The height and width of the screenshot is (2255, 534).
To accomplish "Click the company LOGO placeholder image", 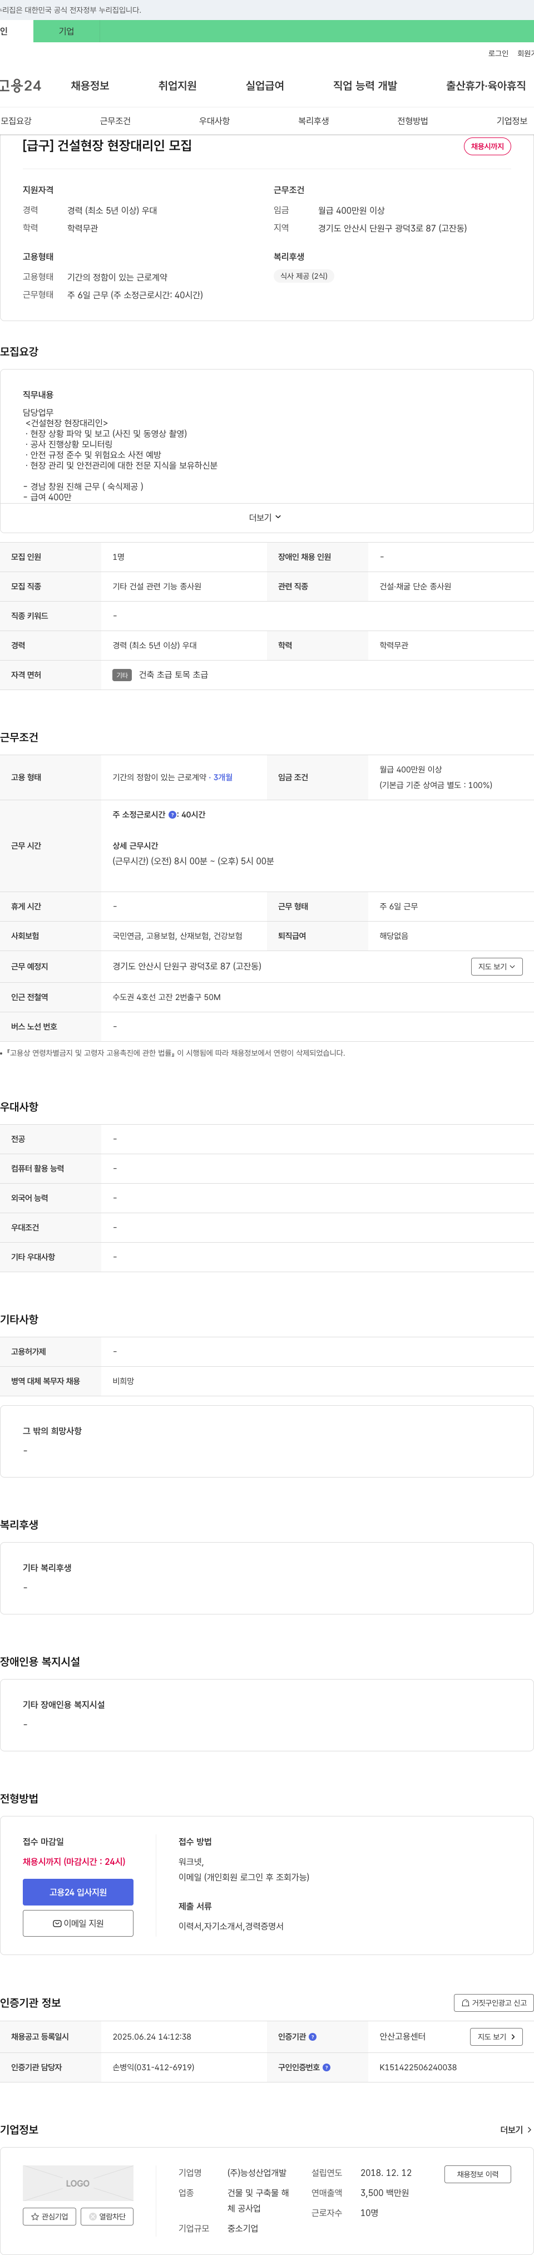I will click(x=78, y=2183).
